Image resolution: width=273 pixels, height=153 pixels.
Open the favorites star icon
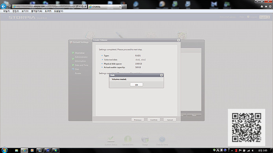point(266,7)
